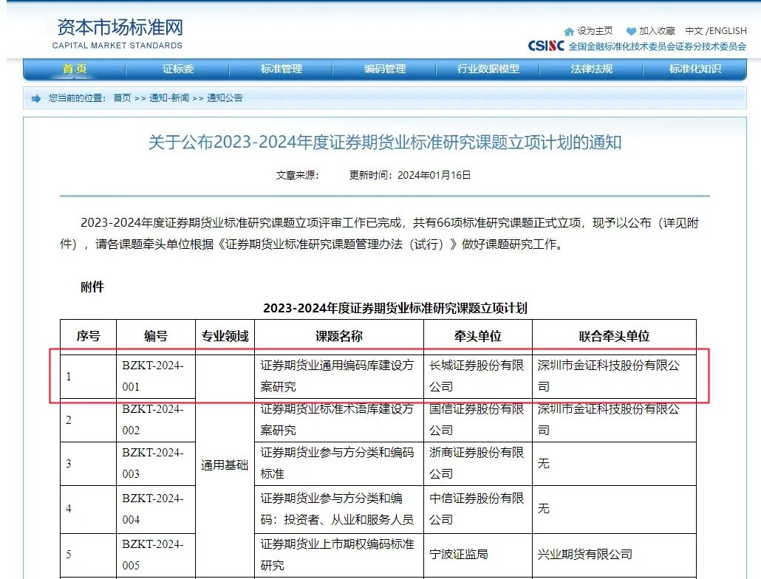Click the 长城证券股份有限公司 cell
The height and width of the screenshot is (579, 761).
(x=477, y=376)
